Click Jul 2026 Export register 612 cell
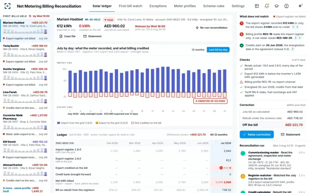 (228, 160)
